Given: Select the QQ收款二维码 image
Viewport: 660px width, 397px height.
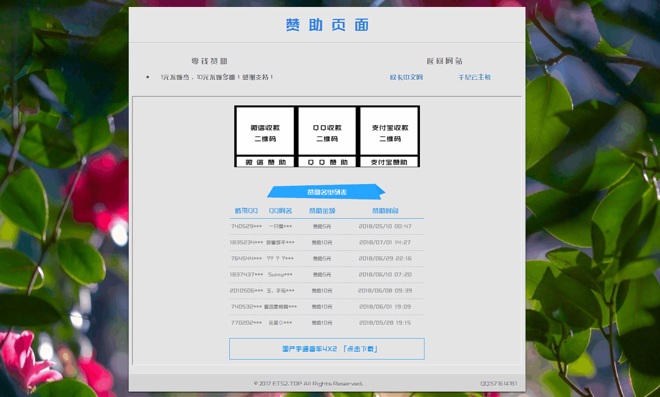Looking at the screenshot, I should [x=327, y=131].
